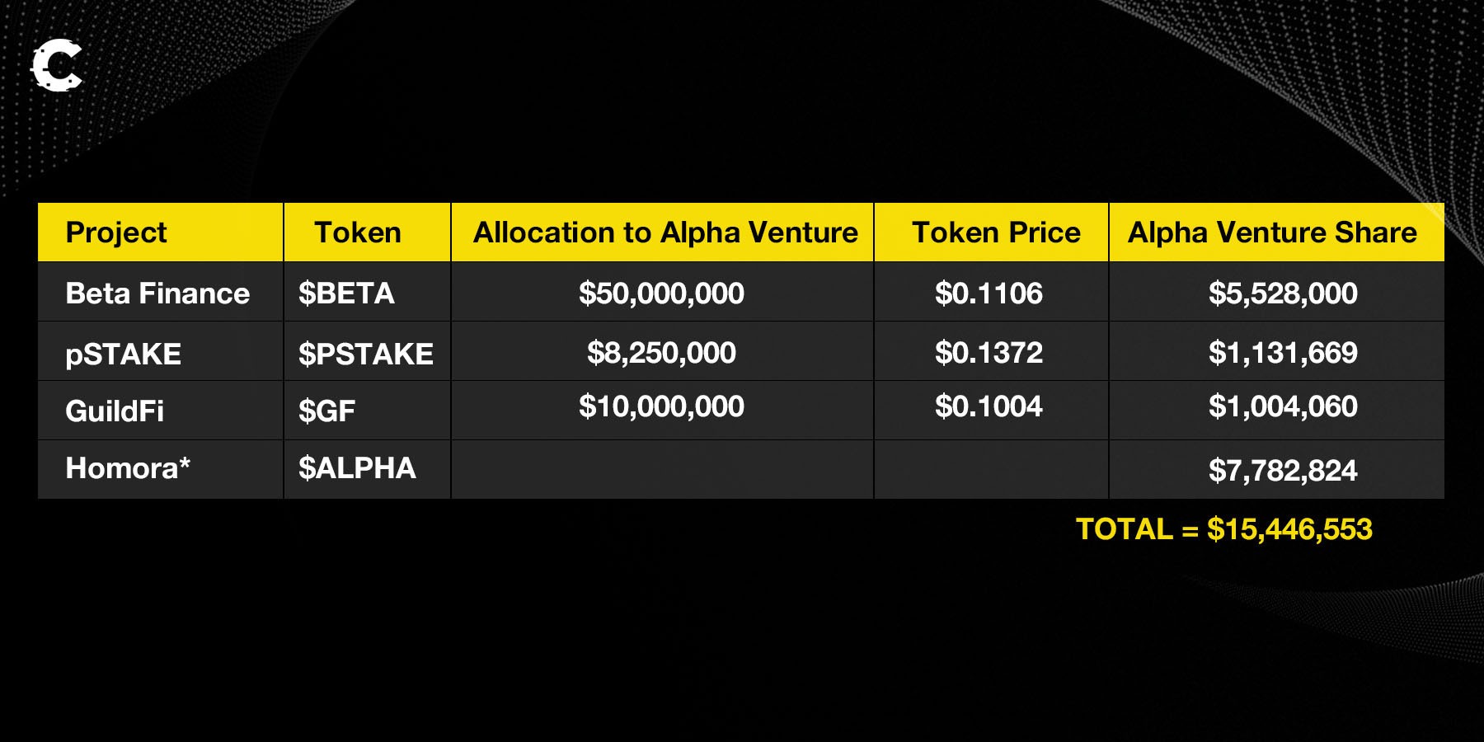Click the $8,250,000 allocation value
Image resolution: width=1484 pixels, height=742 pixels.
[x=661, y=353]
